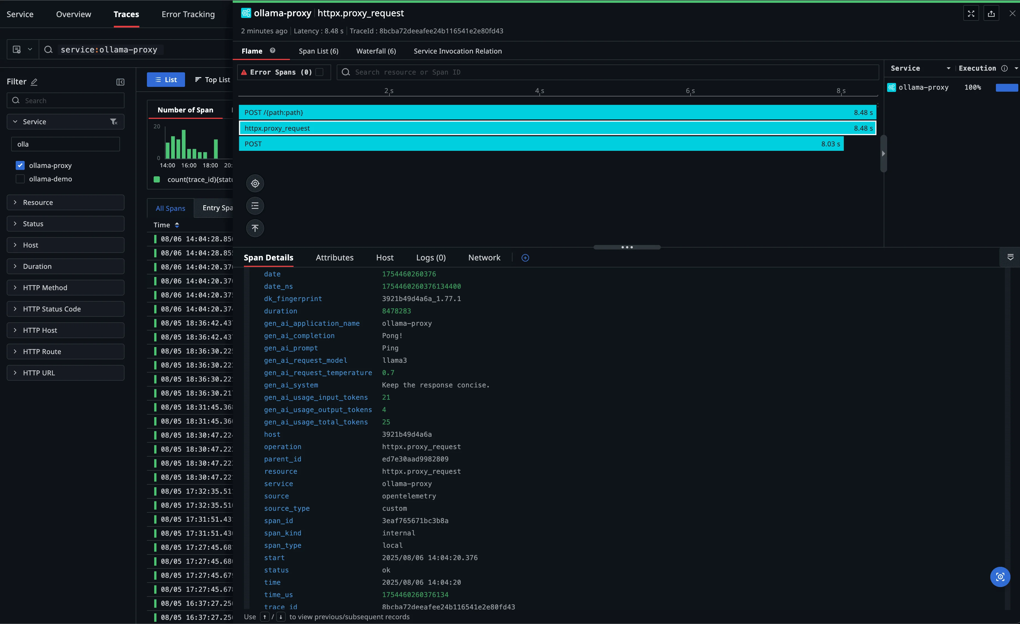This screenshot has height=624, width=1020.
Task: Open the Logs (0) tab
Action: 431,257
